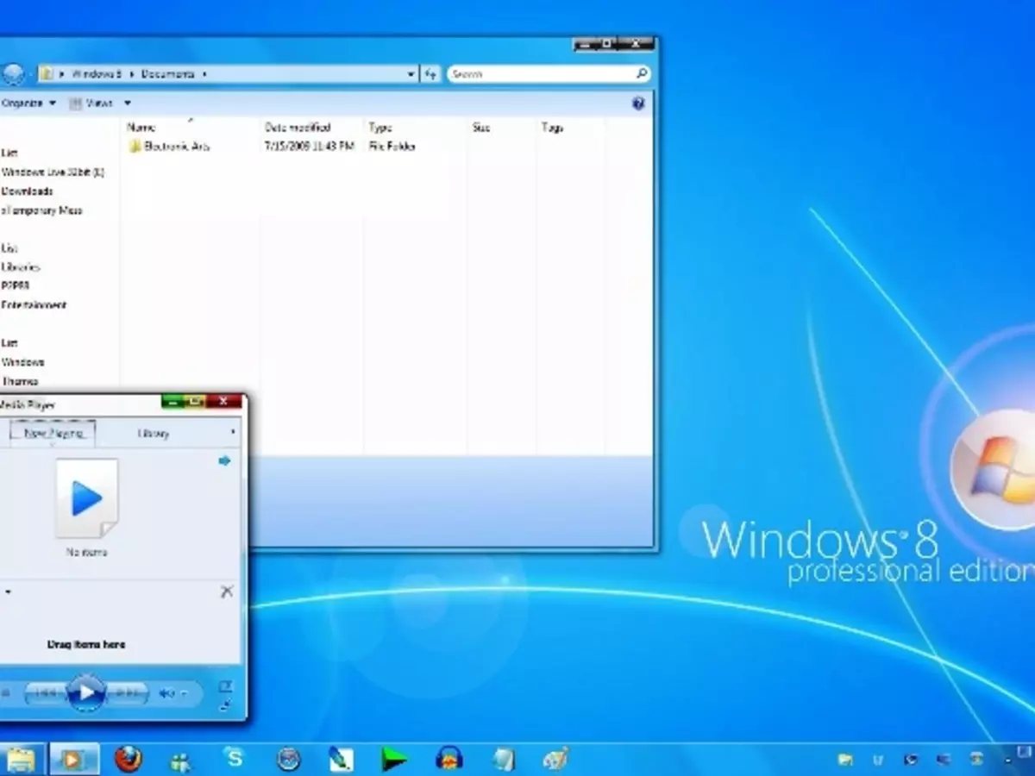Open Downloads from the sidebar
This screenshot has width=1035, height=776.
point(26,191)
